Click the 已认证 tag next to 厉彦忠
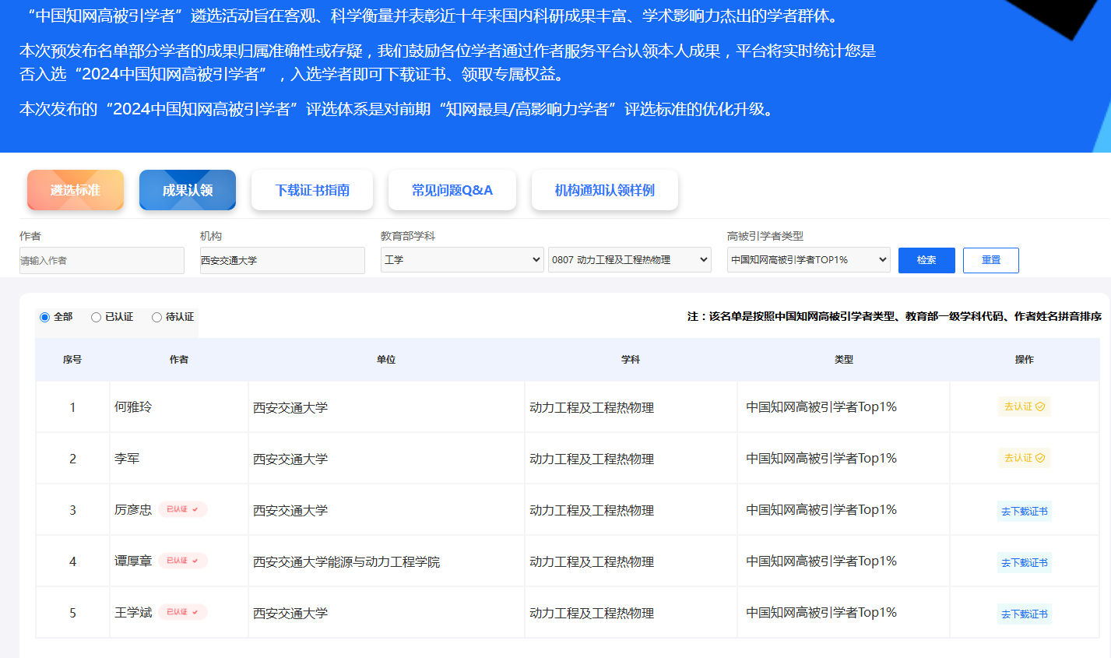This screenshot has width=1111, height=658. tap(183, 509)
